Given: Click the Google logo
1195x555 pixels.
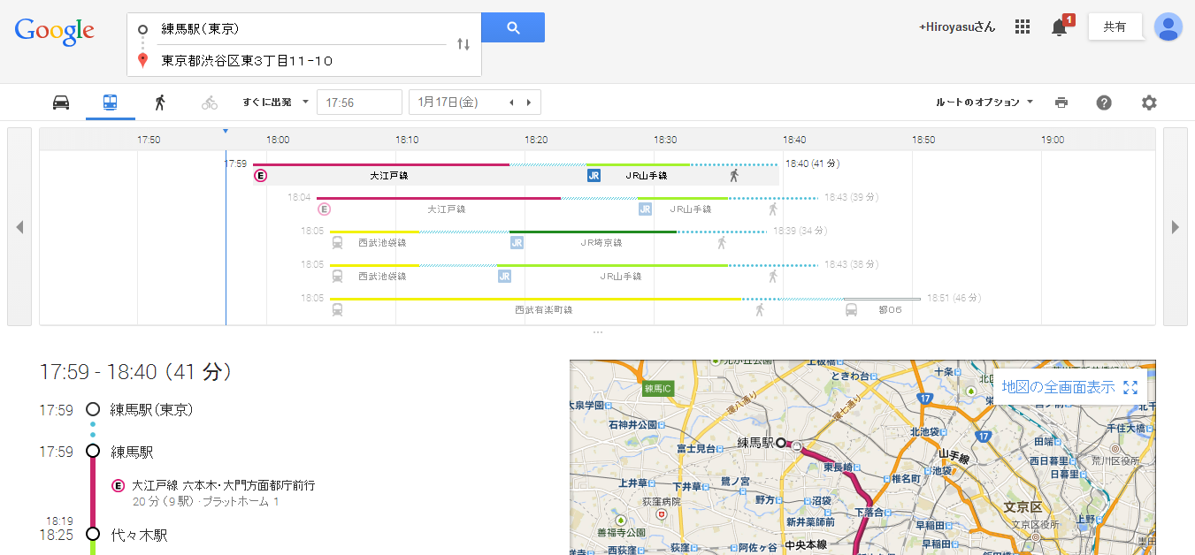Looking at the screenshot, I should 54,31.
